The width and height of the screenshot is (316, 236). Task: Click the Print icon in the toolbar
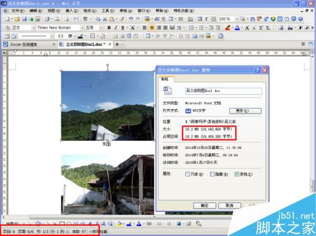click(x=47, y=19)
